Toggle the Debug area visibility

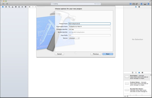click(145, 4)
